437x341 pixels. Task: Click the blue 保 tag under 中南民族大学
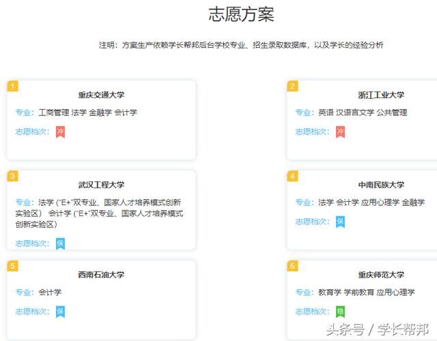pyautogui.click(x=340, y=222)
